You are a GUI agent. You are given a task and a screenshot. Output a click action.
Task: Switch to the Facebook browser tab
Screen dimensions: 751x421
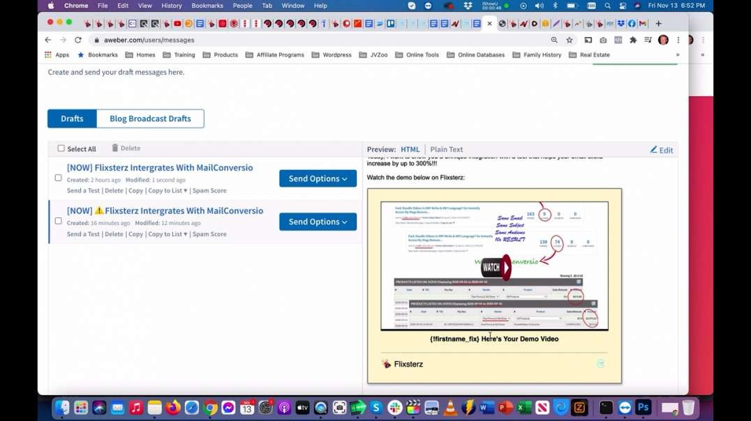pos(632,24)
